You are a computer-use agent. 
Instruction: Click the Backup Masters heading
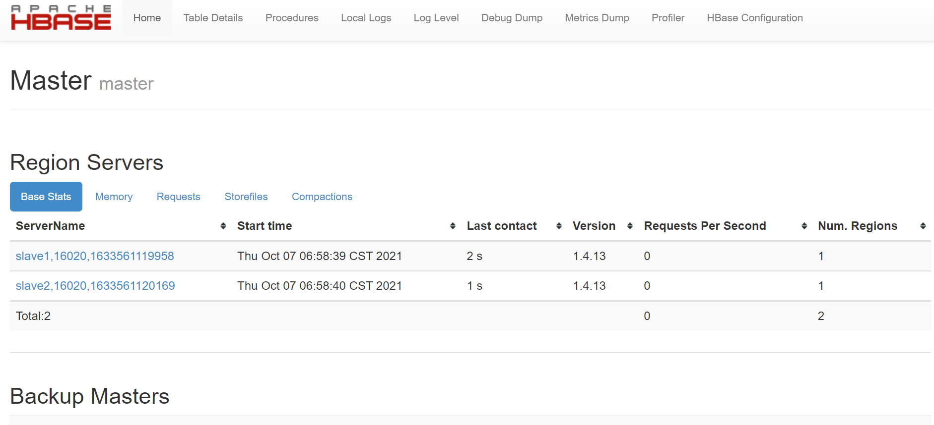point(90,396)
